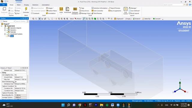This screenshot has height=108, width=192.
Task: Launch Keyframe Animation tool
Action: (75, 11)
